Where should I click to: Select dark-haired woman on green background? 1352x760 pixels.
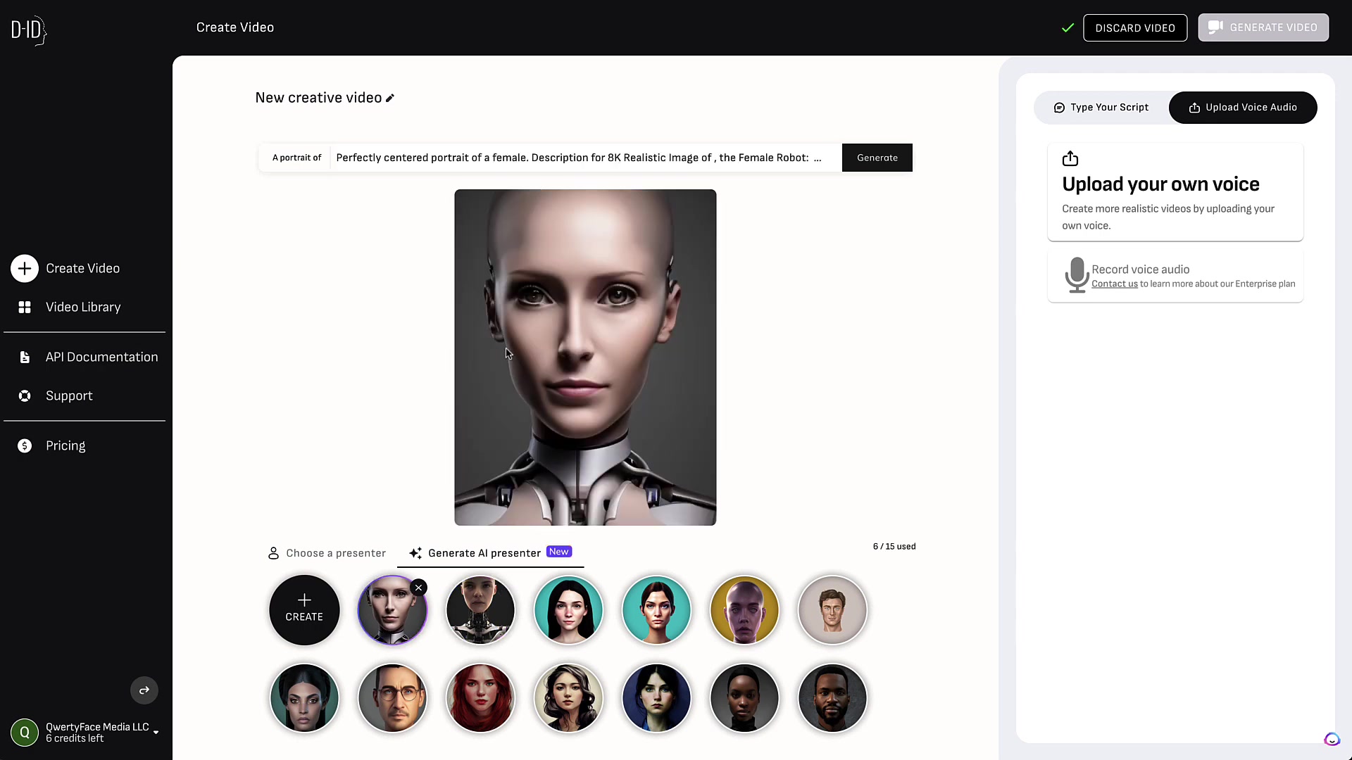[304, 698]
